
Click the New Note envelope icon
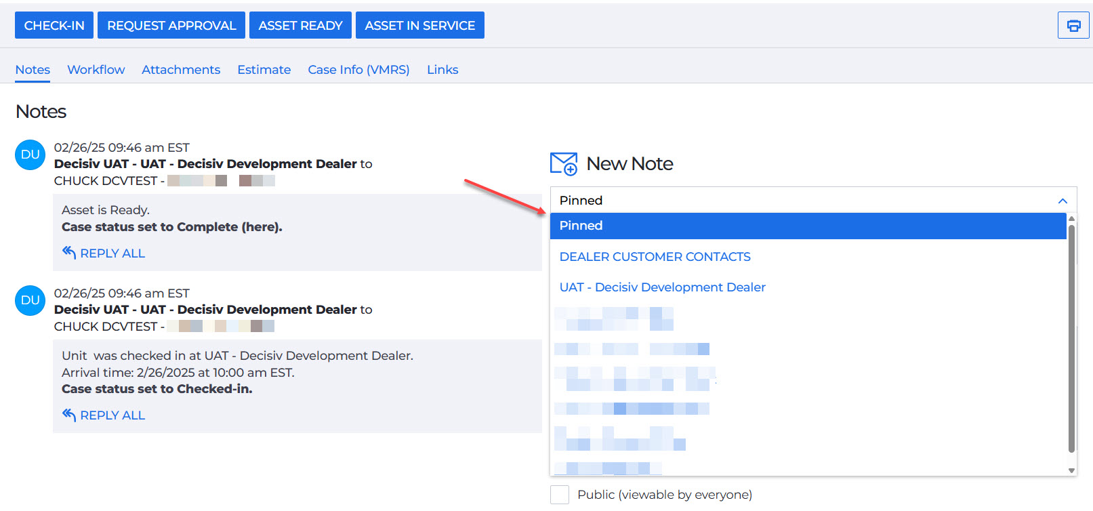click(563, 164)
